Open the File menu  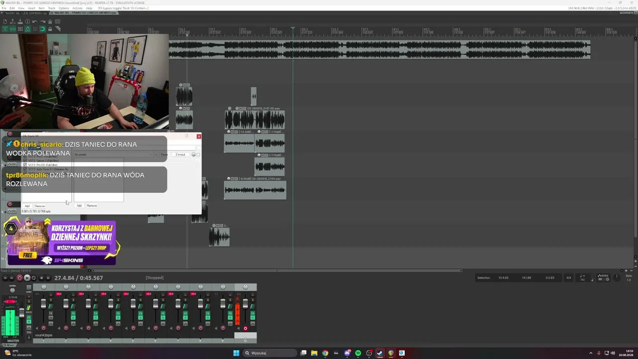click(4, 8)
